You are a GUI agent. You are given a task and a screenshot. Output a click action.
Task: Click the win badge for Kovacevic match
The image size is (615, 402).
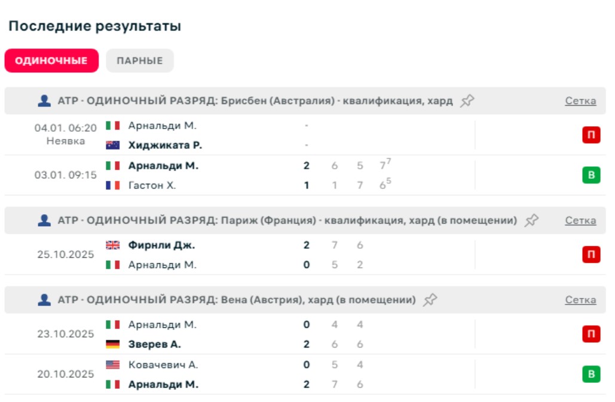[x=591, y=374]
